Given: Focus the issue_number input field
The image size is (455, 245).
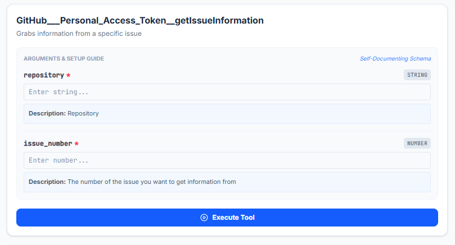Looking at the screenshot, I should point(227,160).
